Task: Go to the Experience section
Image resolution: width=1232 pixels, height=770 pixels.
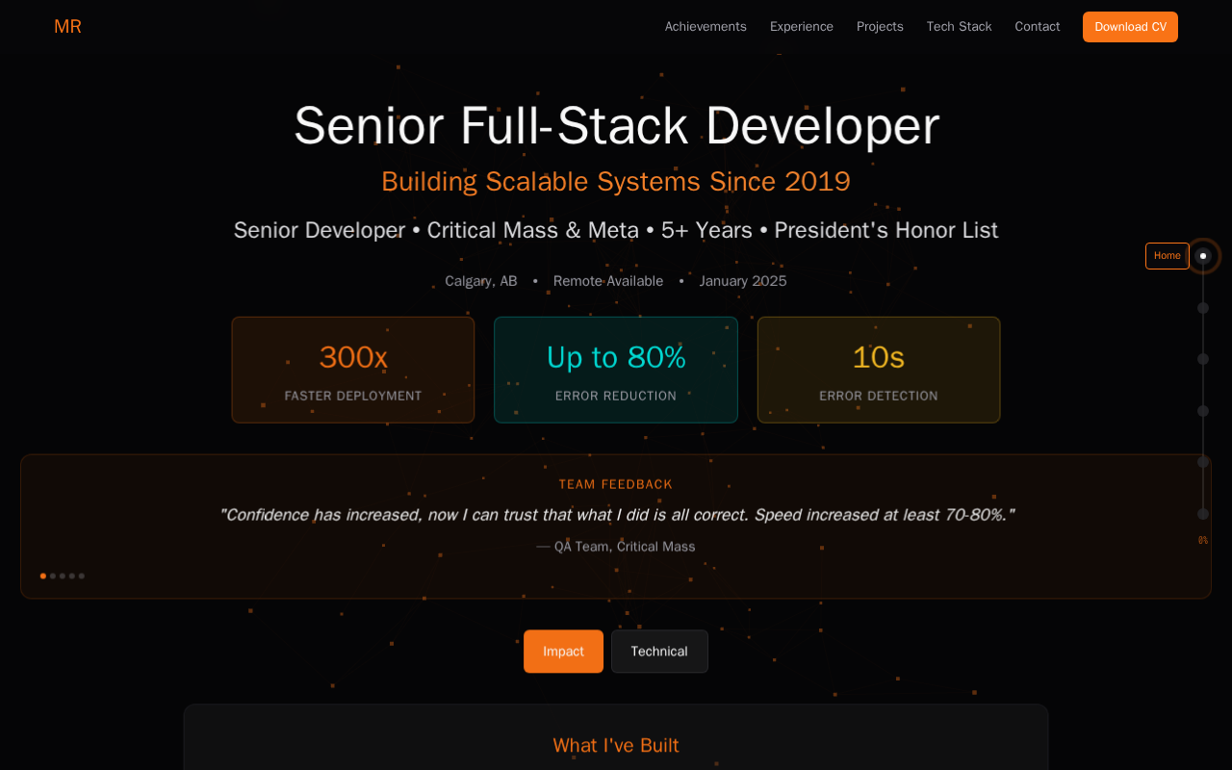Action: tap(802, 27)
